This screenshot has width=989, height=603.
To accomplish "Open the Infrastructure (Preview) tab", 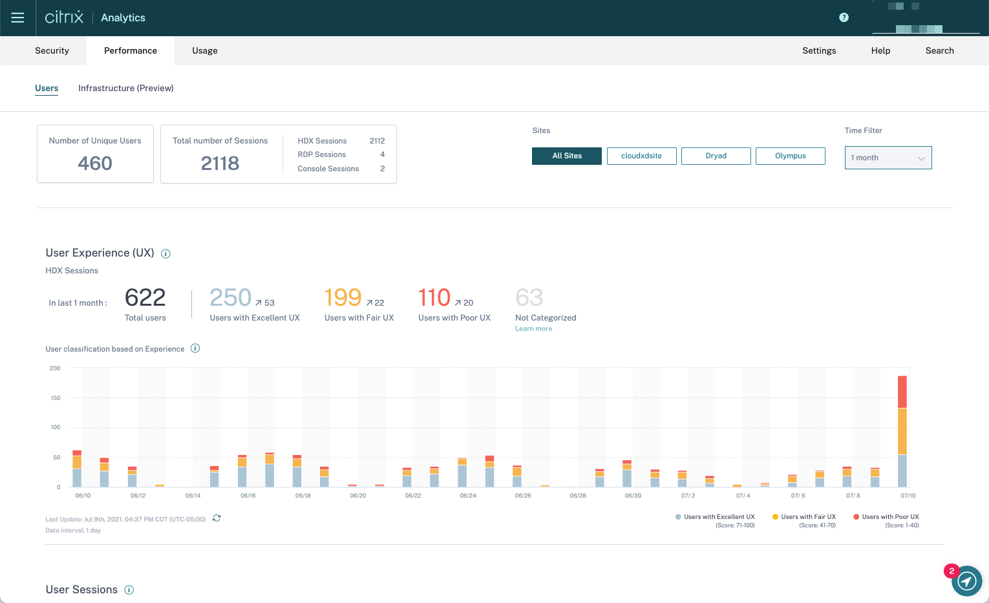I will click(x=126, y=88).
